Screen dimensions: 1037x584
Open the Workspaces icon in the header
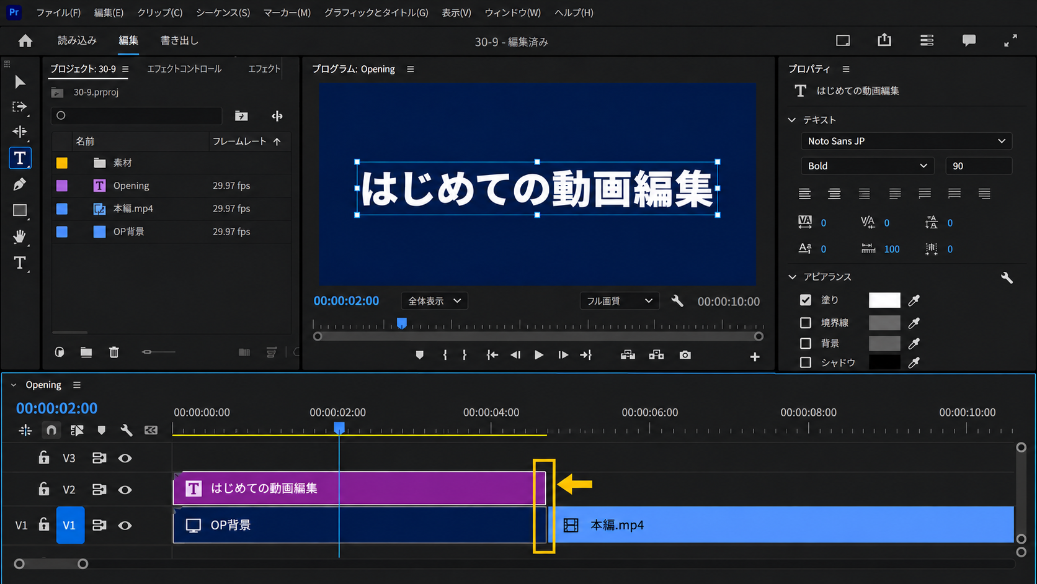tap(927, 40)
